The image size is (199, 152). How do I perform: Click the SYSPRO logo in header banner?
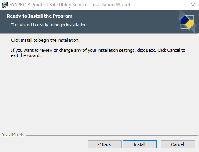(x=187, y=22)
